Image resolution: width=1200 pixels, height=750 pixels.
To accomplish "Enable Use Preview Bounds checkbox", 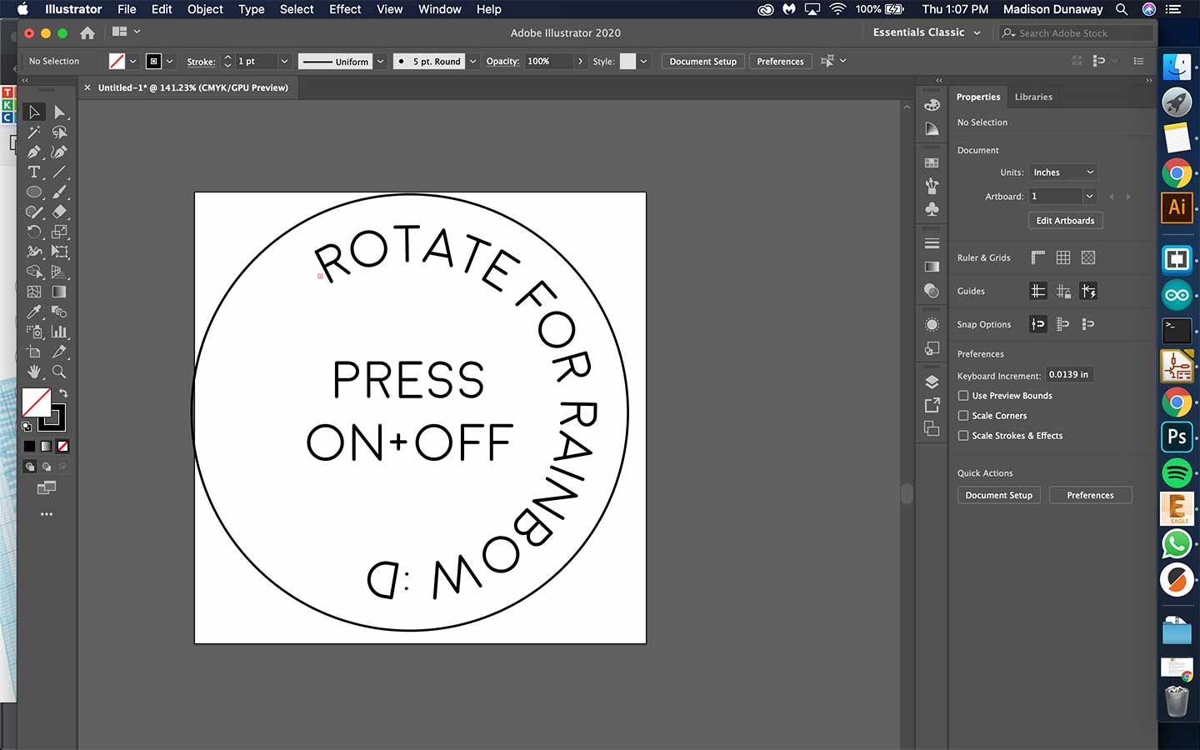I will [x=962, y=396].
